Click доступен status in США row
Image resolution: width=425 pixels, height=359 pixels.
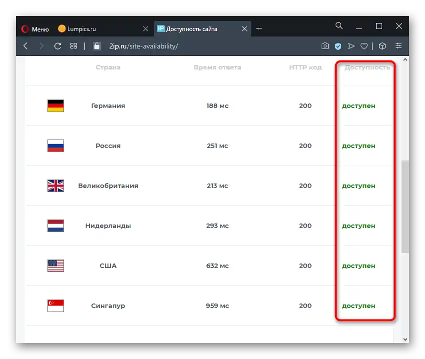click(358, 265)
